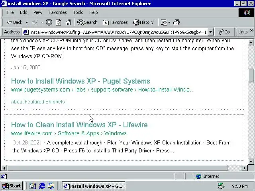Viewport: 255px width, 191px height.
Task: Click the vertical scrollbar down arrow
Action: click(251, 162)
